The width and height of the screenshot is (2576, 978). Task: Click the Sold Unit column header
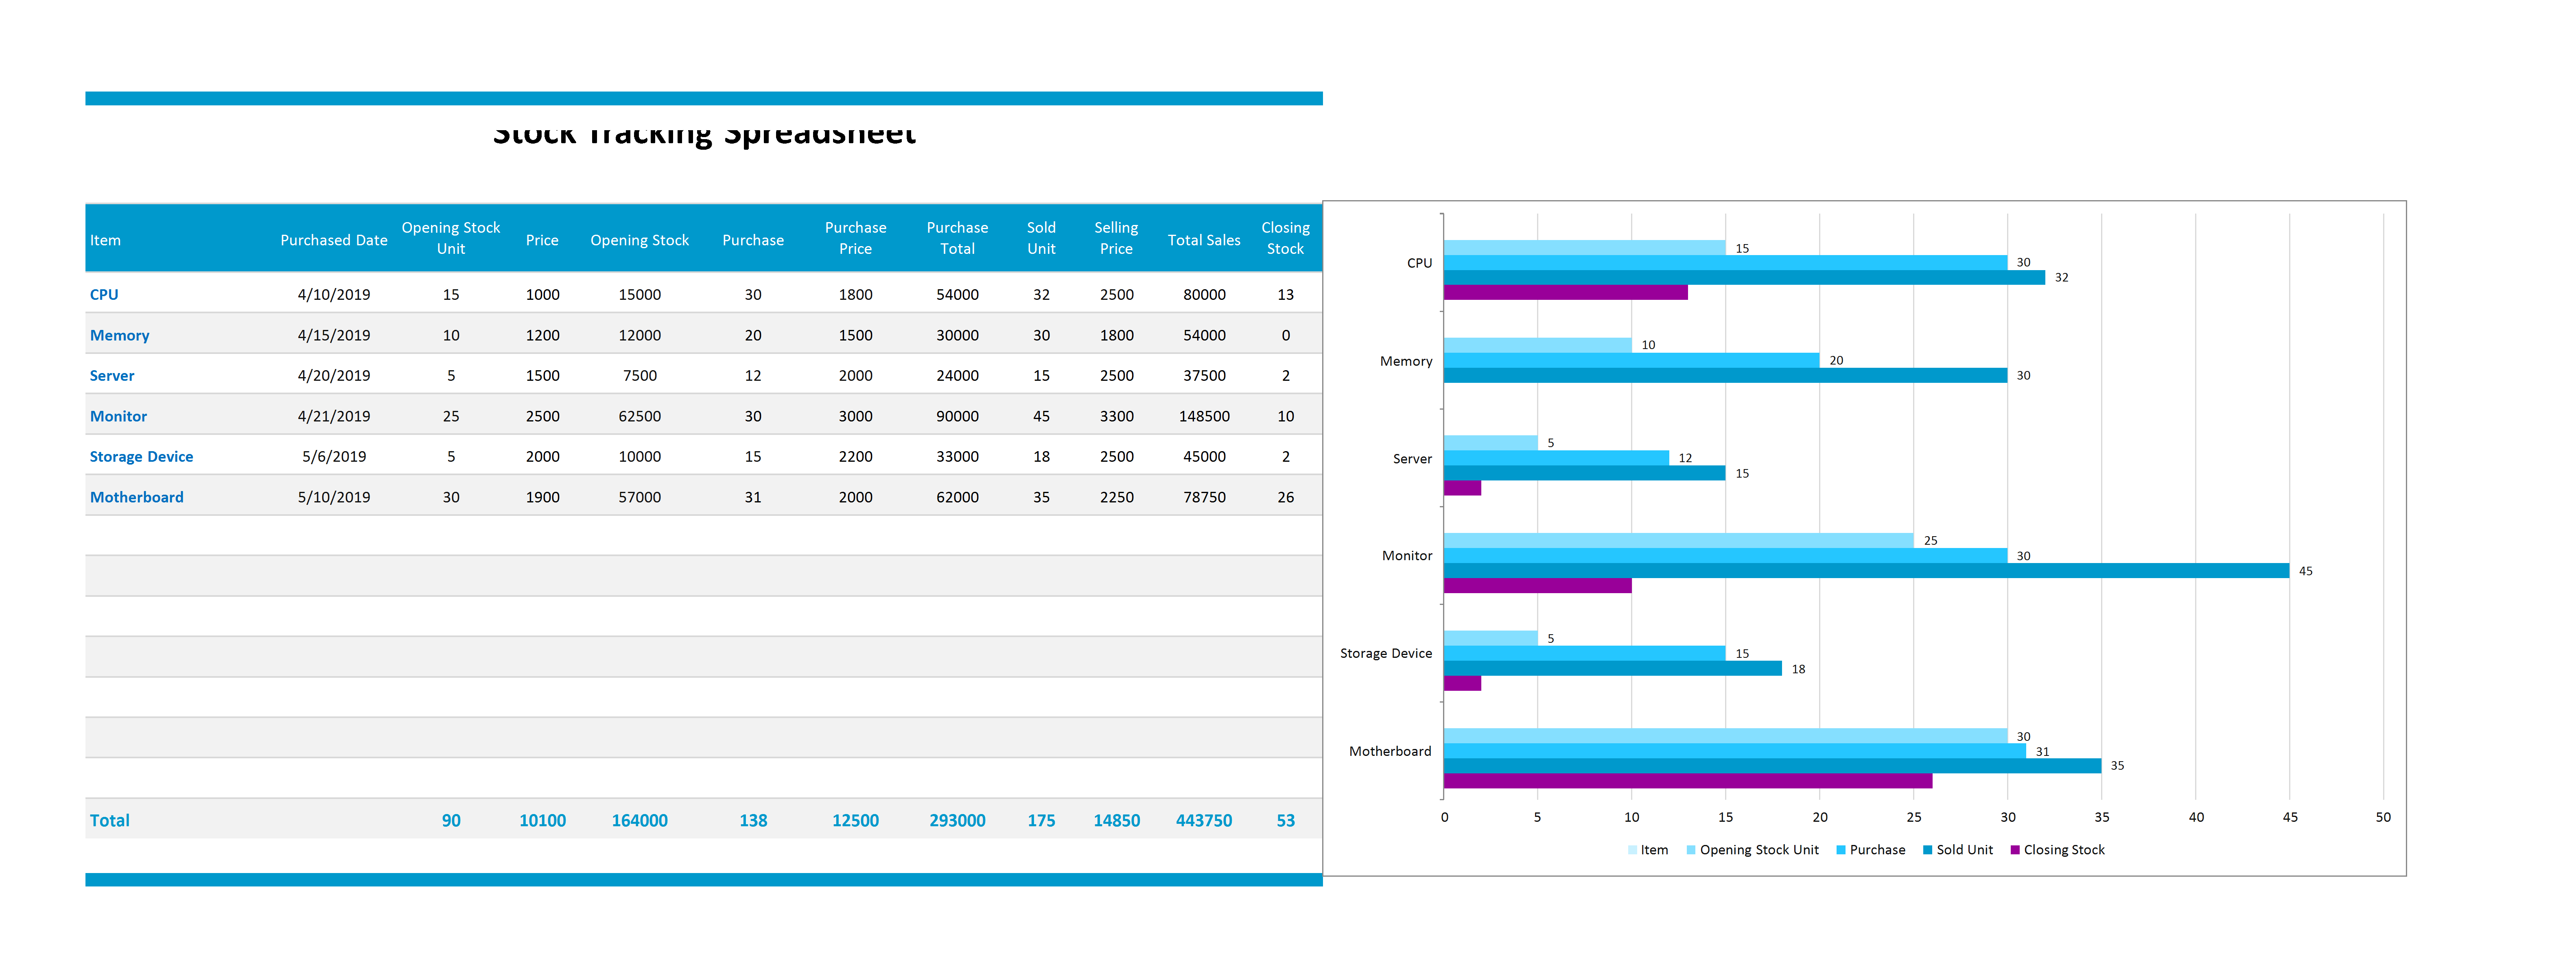pos(1041,238)
